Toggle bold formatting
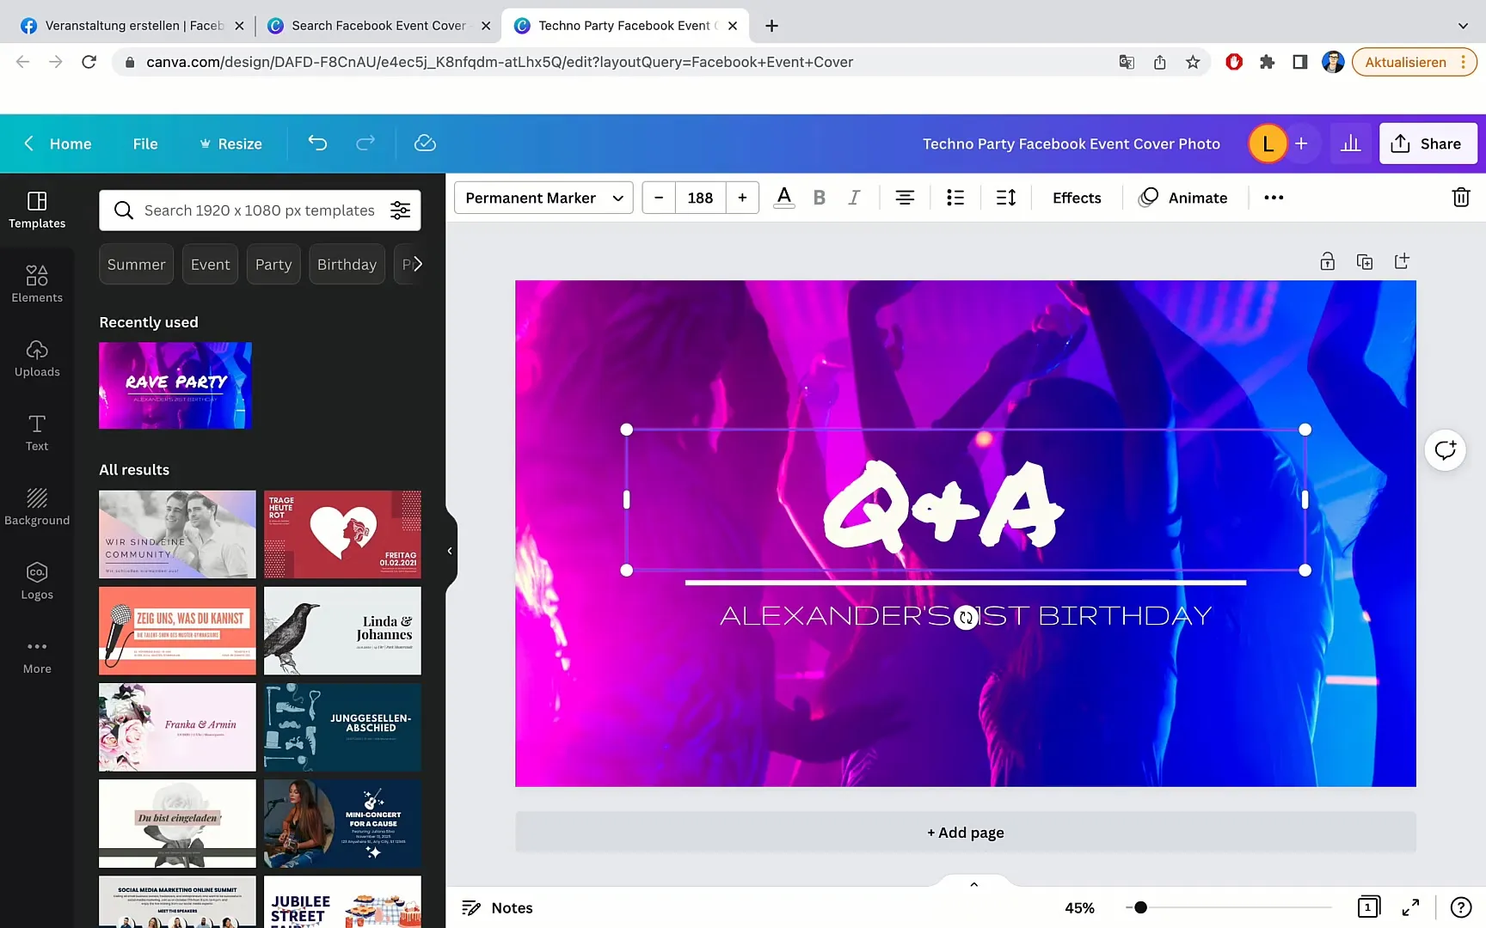This screenshot has width=1486, height=928. click(819, 198)
